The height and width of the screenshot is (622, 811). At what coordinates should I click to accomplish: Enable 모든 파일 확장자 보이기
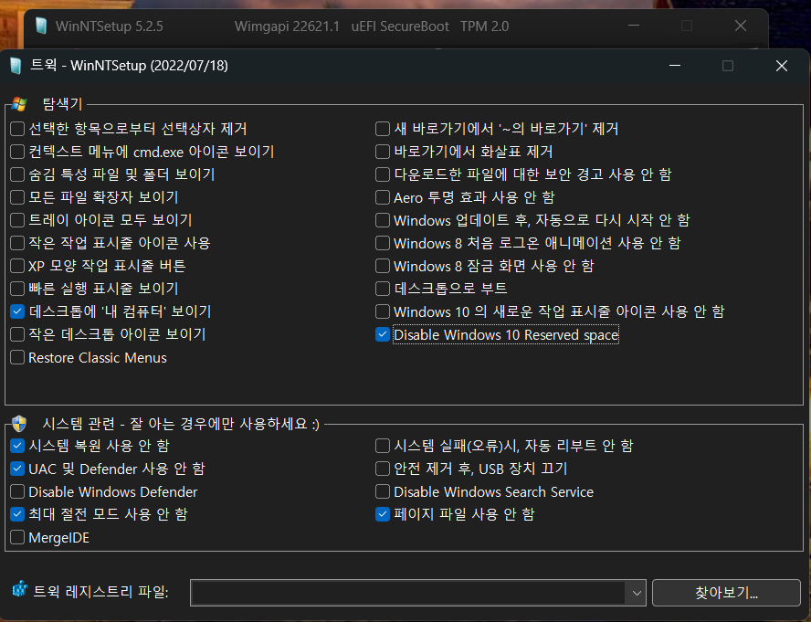[x=17, y=197]
